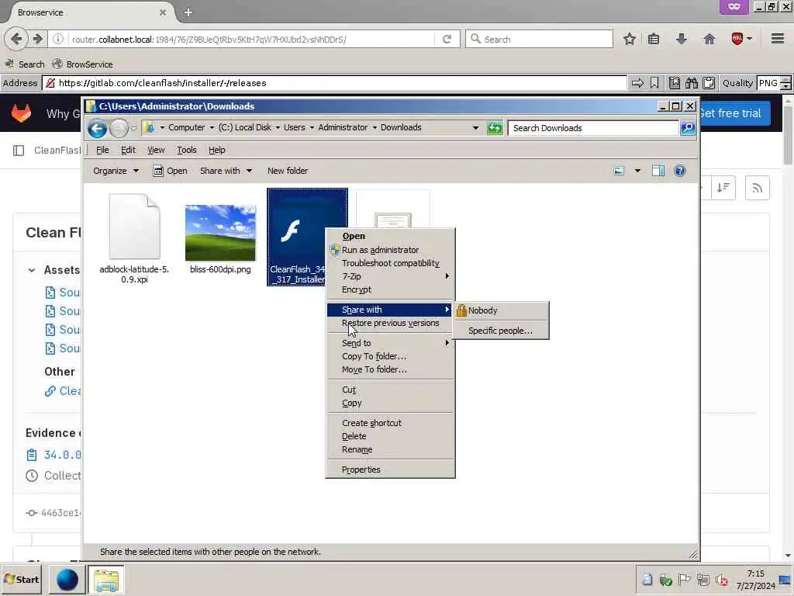Open the Explorer View menu
Image resolution: width=794 pixels, height=596 pixels.
pyautogui.click(x=156, y=150)
